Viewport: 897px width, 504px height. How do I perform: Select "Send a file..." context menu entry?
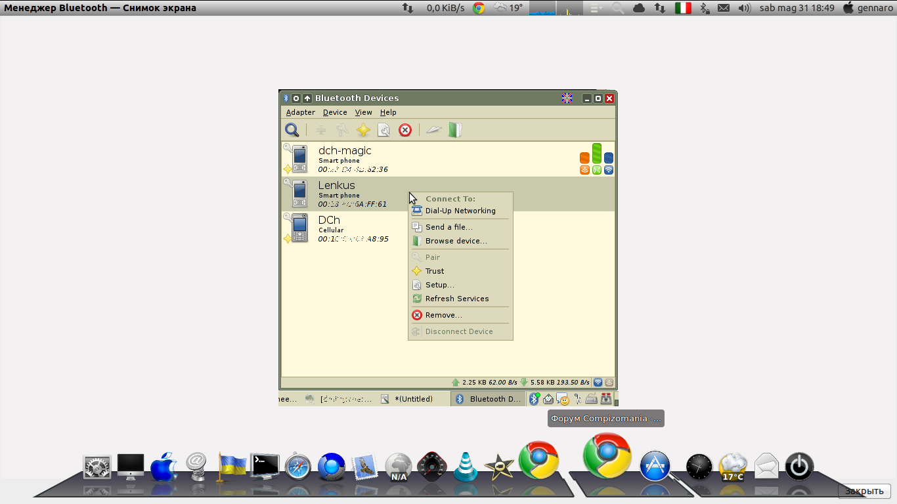(448, 227)
